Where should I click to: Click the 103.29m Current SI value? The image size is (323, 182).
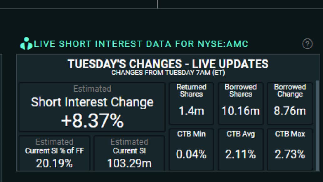[x=129, y=163]
